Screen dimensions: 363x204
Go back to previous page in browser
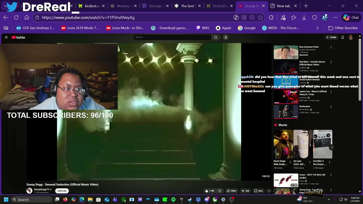6,18
